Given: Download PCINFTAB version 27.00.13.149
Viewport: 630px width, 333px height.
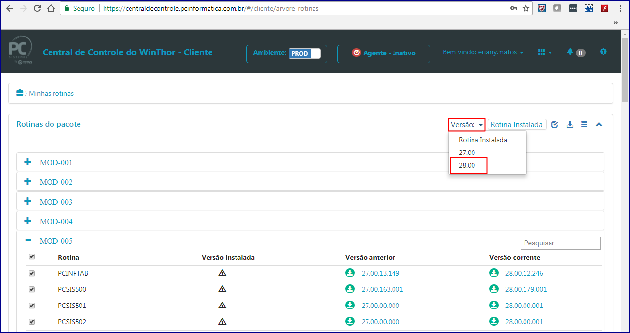Looking at the screenshot, I should [x=350, y=273].
